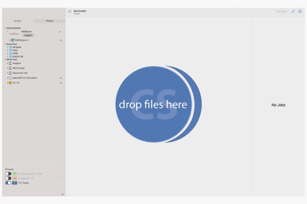Click the ARRI folder icon
Screen dimensions: 307x204
tap(10, 53)
